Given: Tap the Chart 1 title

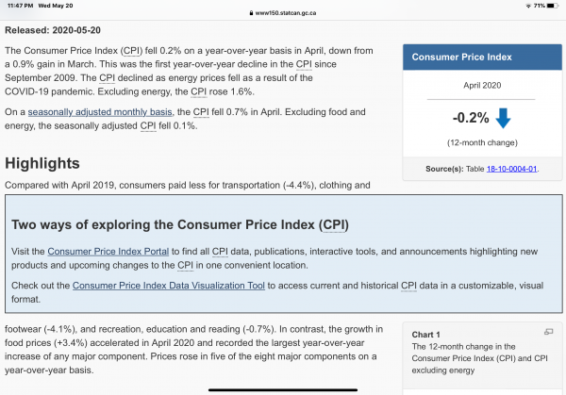Looking at the screenshot, I should [428, 334].
